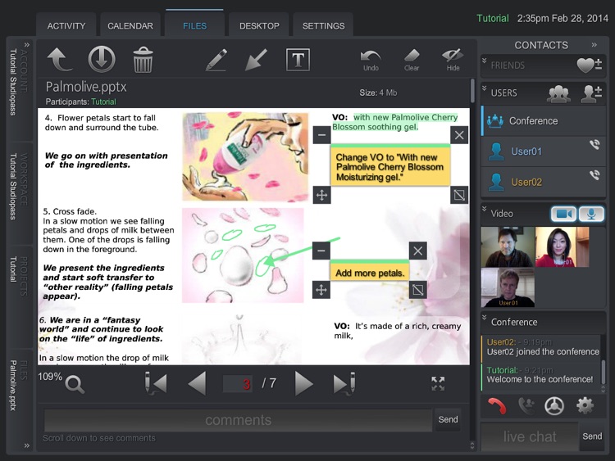Open zoom magnifier icon

coord(75,384)
